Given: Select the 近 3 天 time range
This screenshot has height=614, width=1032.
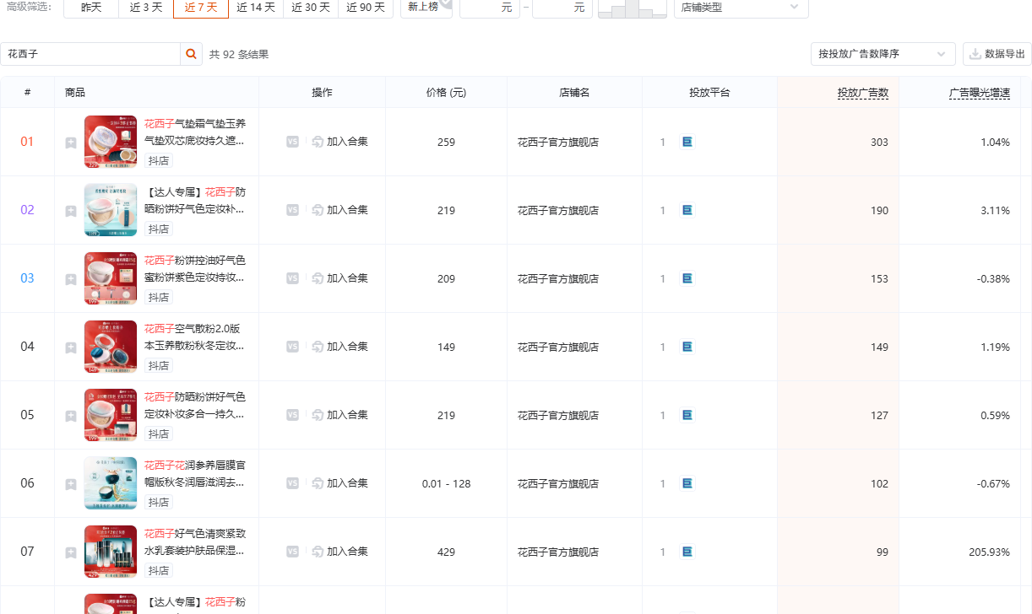Looking at the screenshot, I should 146,7.
